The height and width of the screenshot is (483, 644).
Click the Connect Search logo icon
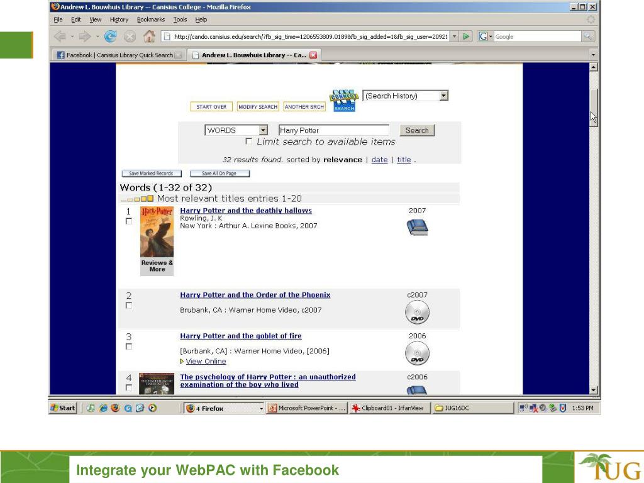pyautogui.click(x=344, y=101)
